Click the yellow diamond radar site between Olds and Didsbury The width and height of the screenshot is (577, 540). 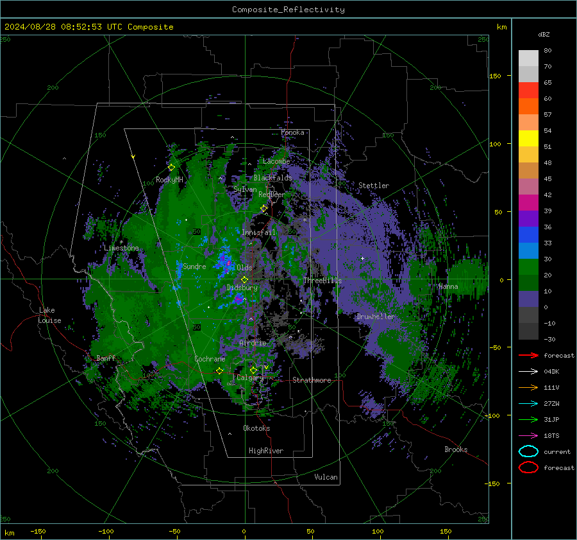coord(244,280)
